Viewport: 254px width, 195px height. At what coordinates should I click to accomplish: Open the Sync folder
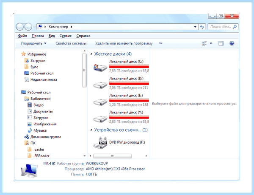(x=34, y=67)
